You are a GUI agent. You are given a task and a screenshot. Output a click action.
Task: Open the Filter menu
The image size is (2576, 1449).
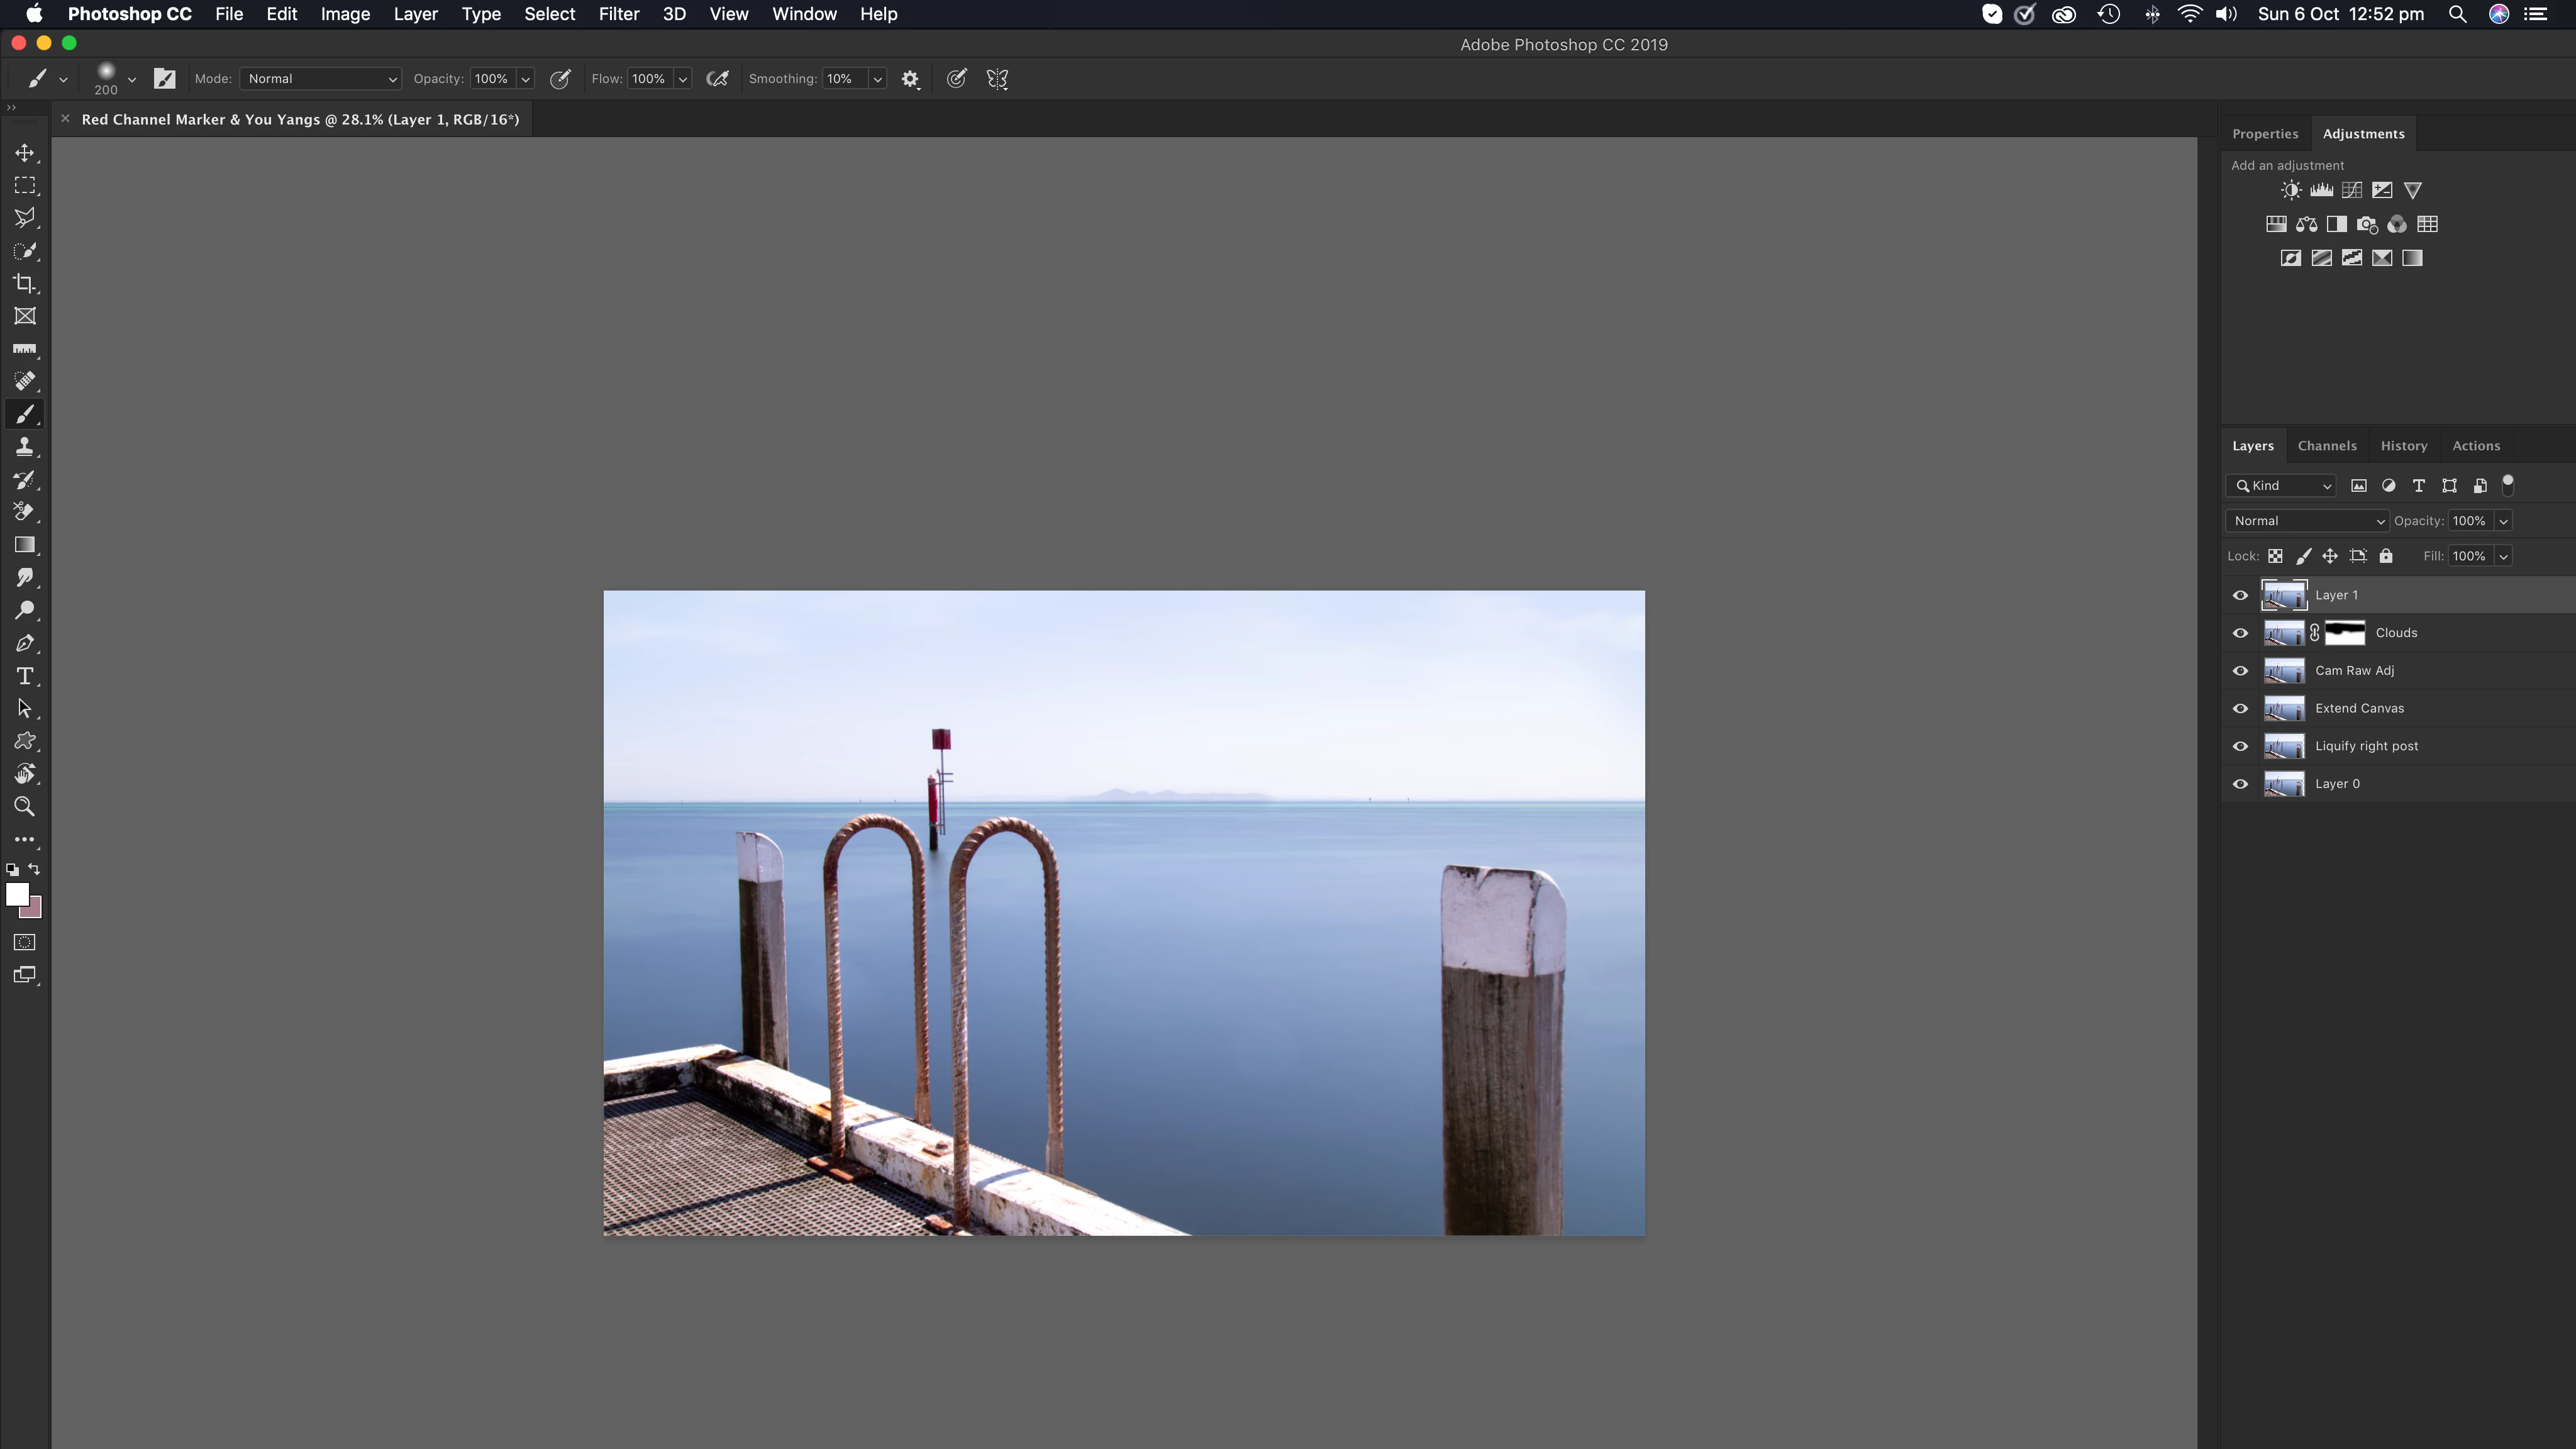tap(618, 14)
